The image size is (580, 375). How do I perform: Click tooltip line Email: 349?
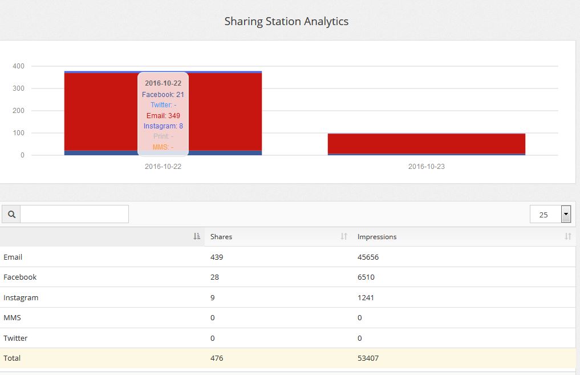(x=163, y=115)
